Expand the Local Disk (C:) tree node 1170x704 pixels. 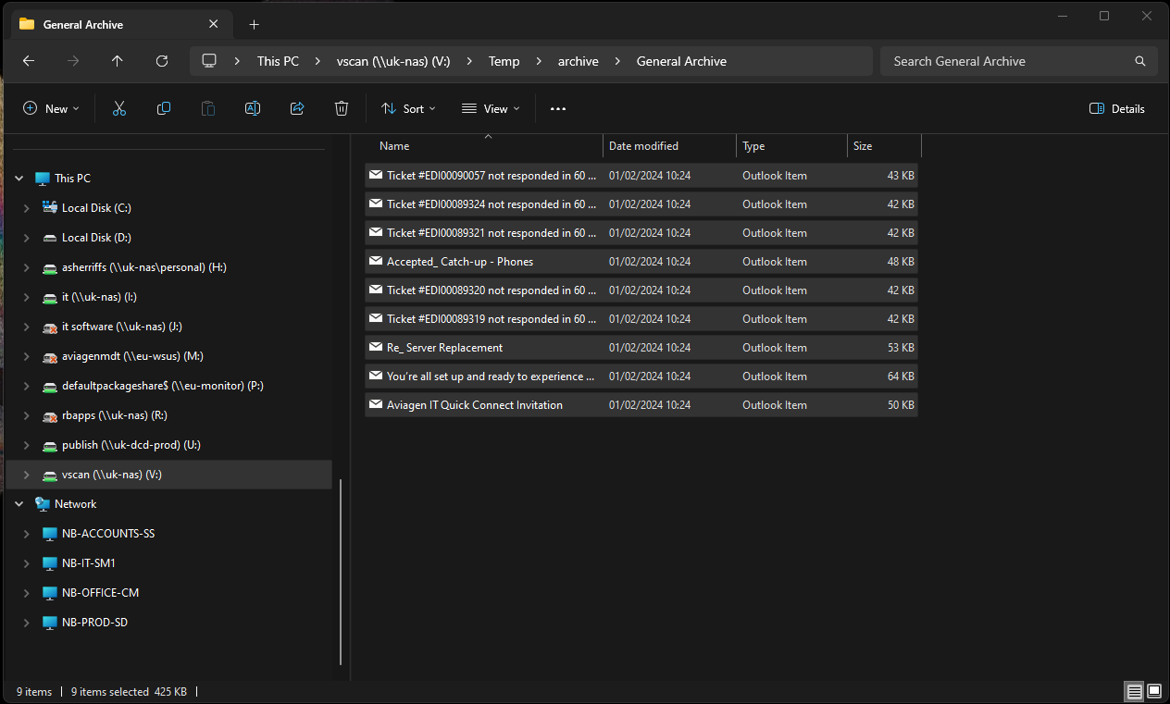point(27,208)
